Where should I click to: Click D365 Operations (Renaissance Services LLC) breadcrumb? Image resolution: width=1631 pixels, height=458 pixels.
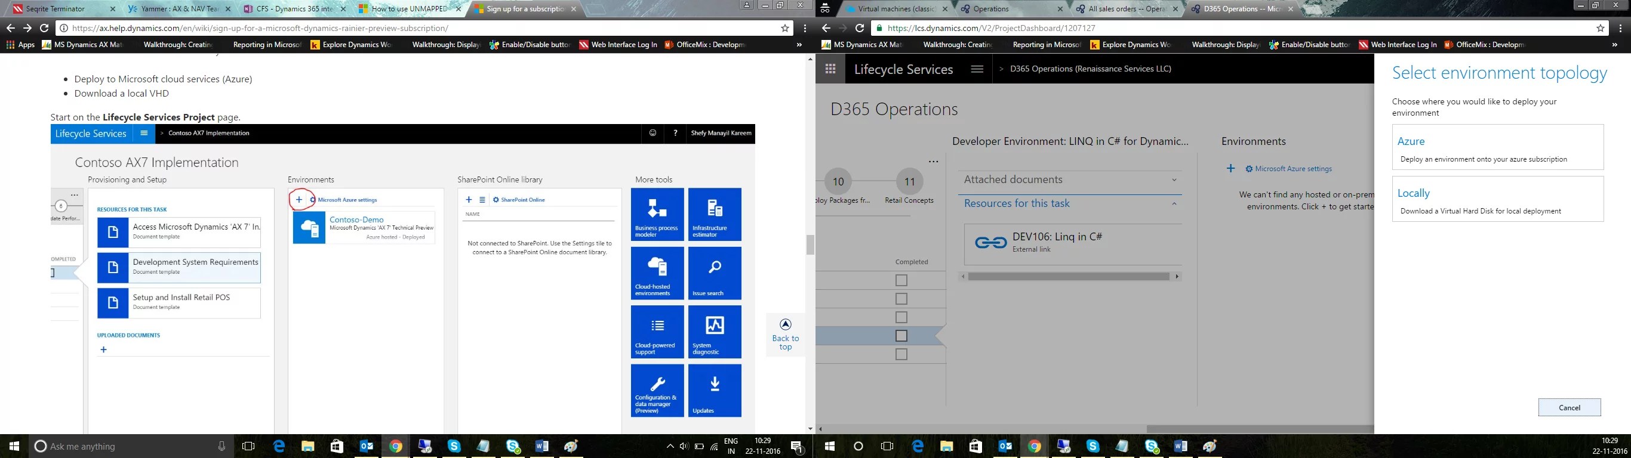tap(1090, 69)
